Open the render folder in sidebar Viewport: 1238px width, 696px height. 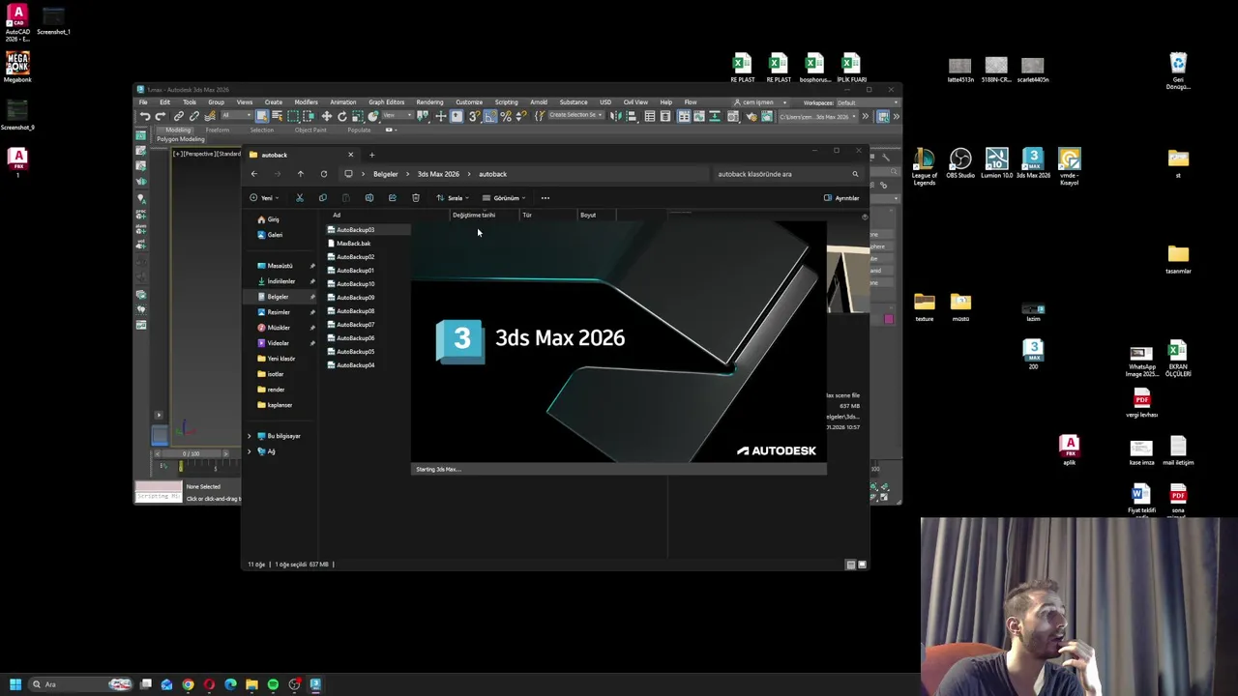point(276,390)
